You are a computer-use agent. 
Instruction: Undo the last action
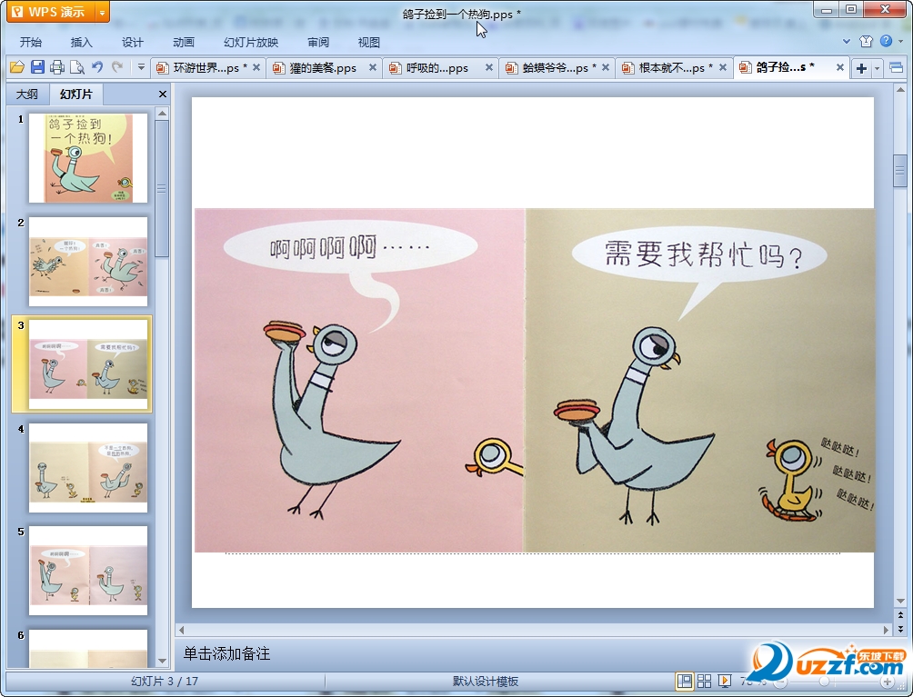pos(97,67)
